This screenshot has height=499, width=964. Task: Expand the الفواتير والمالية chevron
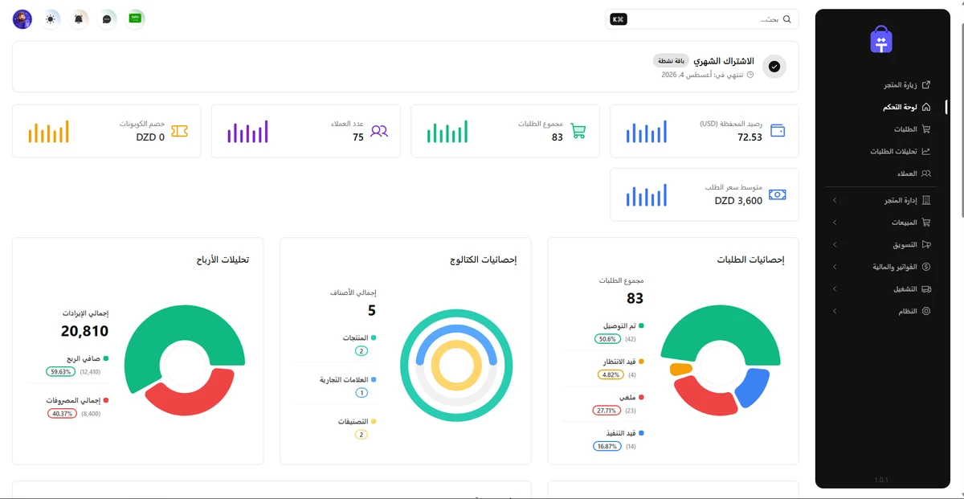tap(834, 267)
